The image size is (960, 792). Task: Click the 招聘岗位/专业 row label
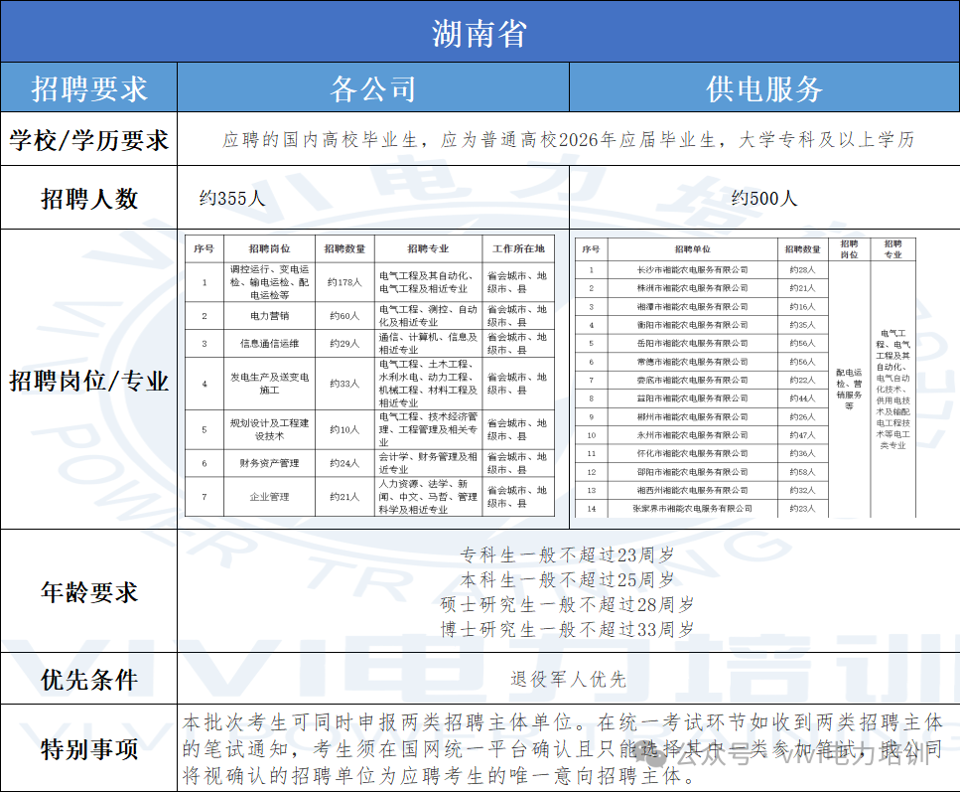(x=89, y=380)
